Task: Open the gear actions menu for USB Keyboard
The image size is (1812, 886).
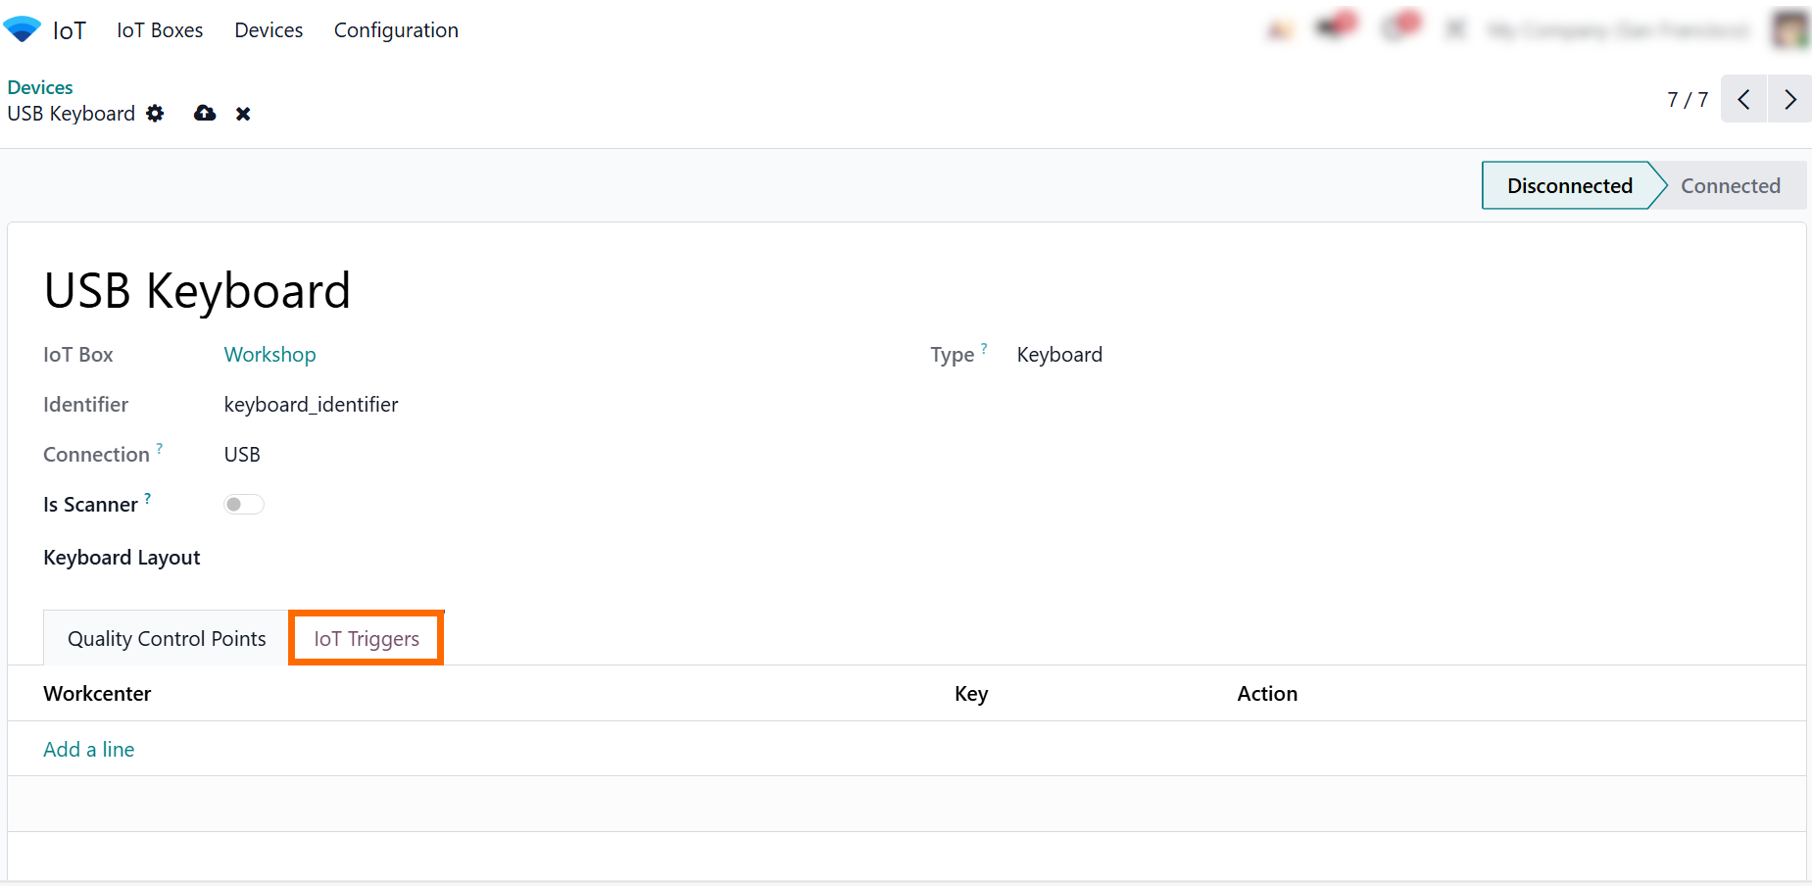Action: point(155,114)
